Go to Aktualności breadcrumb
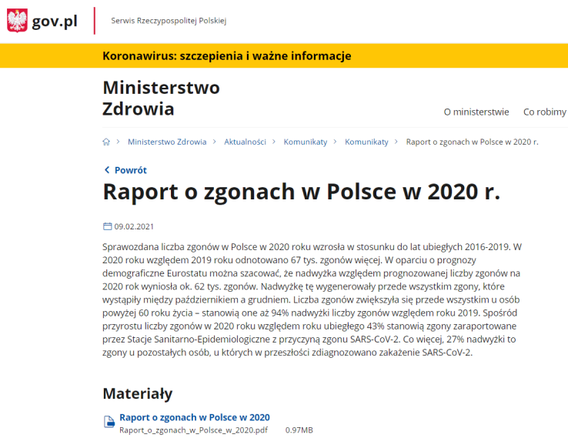This screenshot has width=568, height=448. [245, 142]
